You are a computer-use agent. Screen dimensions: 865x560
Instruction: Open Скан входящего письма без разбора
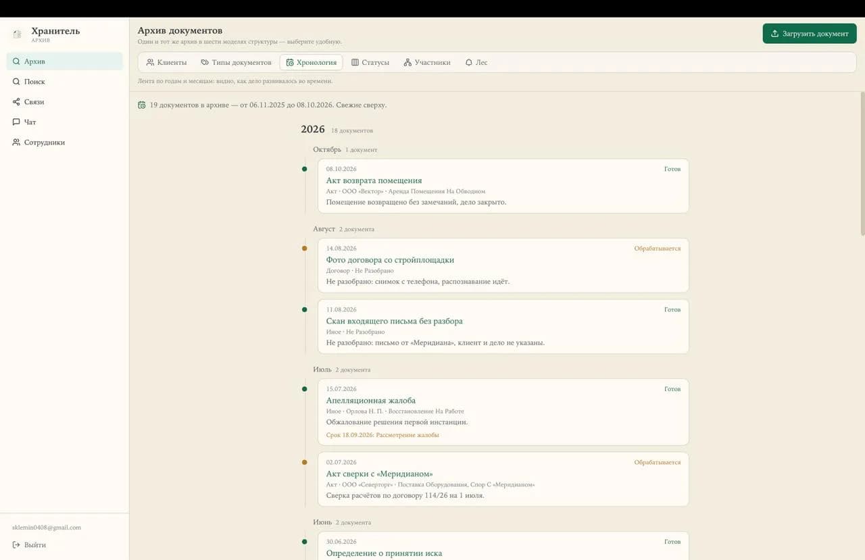click(x=394, y=321)
